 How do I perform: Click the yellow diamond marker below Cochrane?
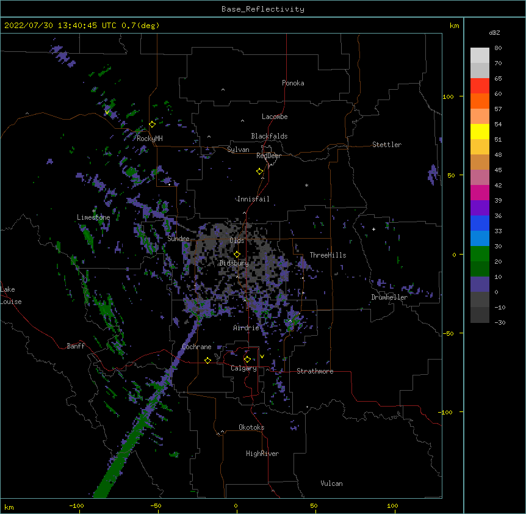(x=207, y=360)
